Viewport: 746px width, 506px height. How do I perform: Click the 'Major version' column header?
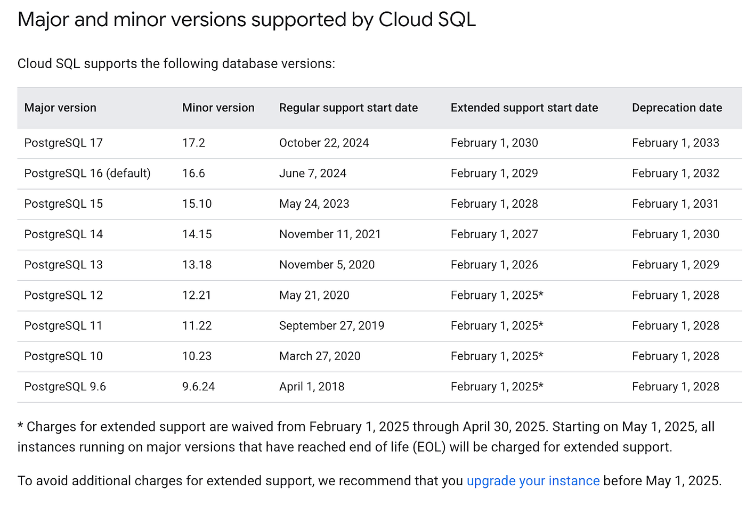click(60, 108)
